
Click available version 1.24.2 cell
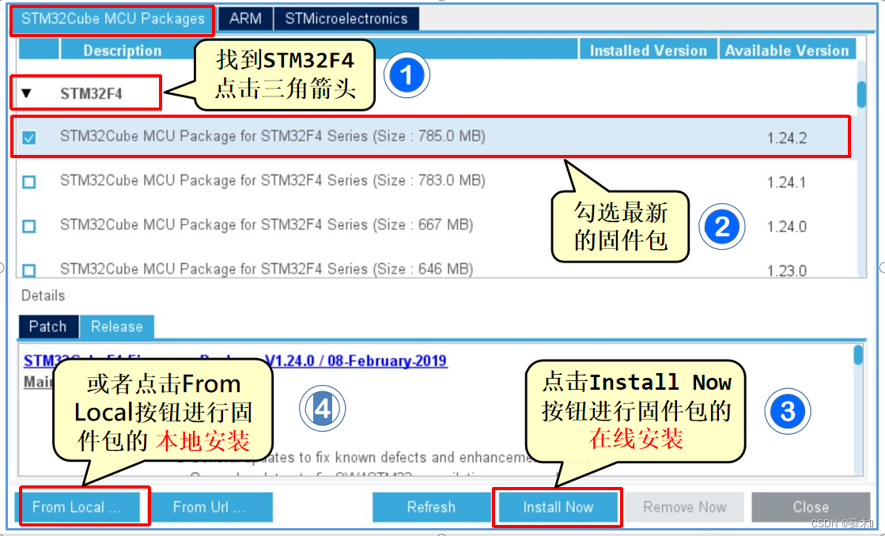(x=787, y=138)
